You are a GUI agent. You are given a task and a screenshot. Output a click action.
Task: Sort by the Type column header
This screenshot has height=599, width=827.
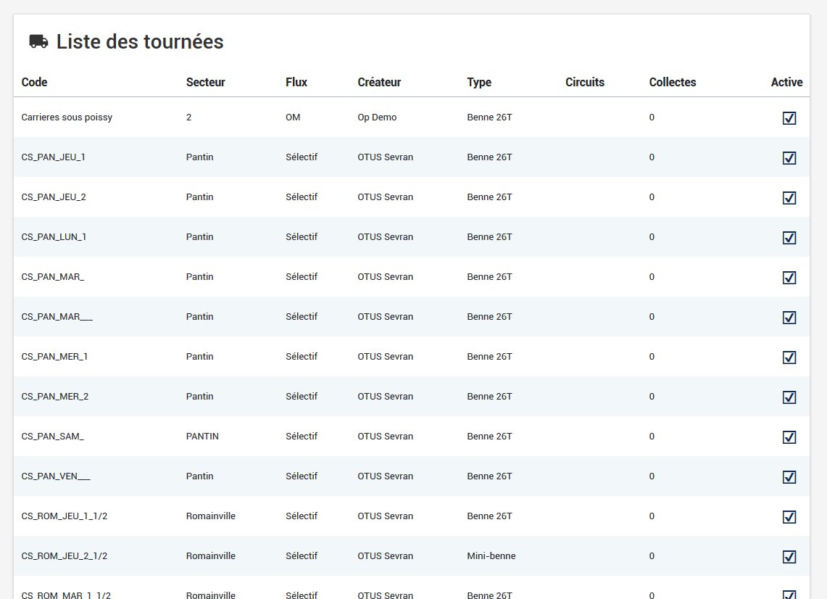pos(479,83)
